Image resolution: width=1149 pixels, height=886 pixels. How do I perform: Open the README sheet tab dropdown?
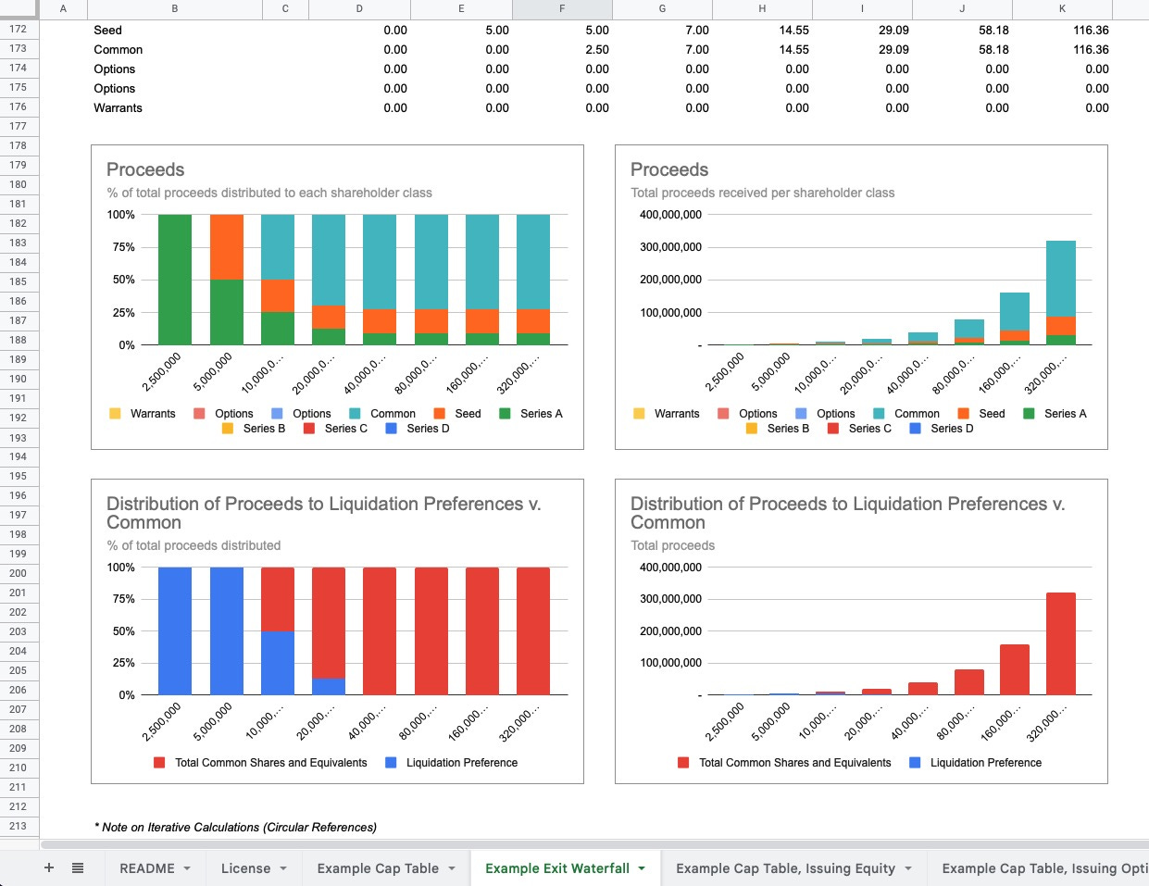[186, 868]
